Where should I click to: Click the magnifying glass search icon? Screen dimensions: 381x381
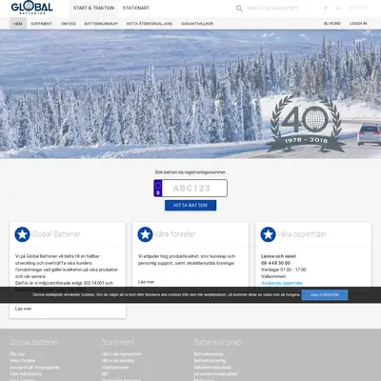[x=239, y=9]
